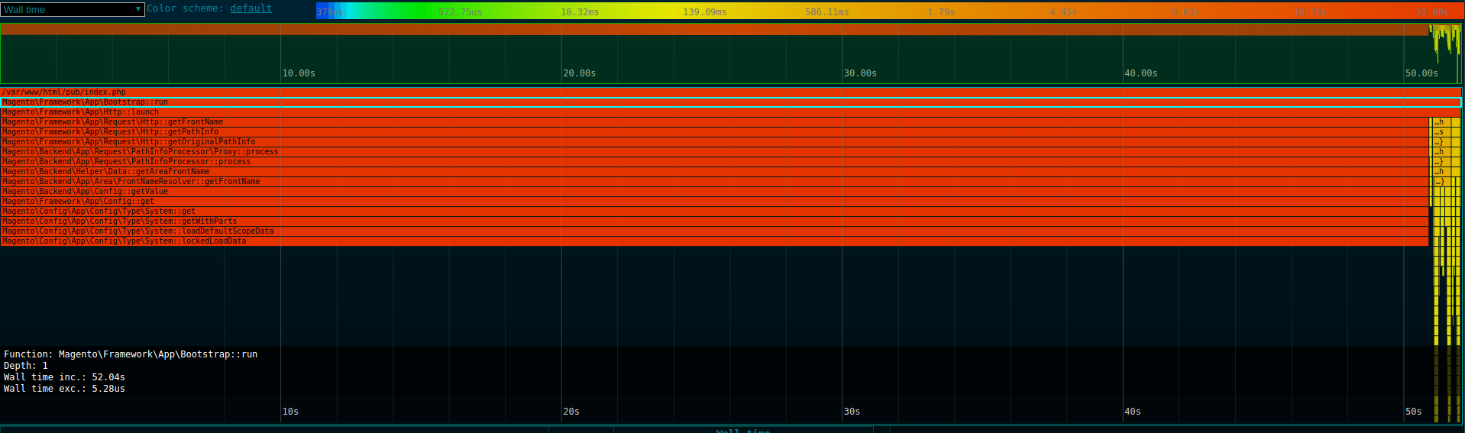Select the Http::getOriginalPathInfo frame
The height and width of the screenshot is (433, 1465).
pos(714,142)
